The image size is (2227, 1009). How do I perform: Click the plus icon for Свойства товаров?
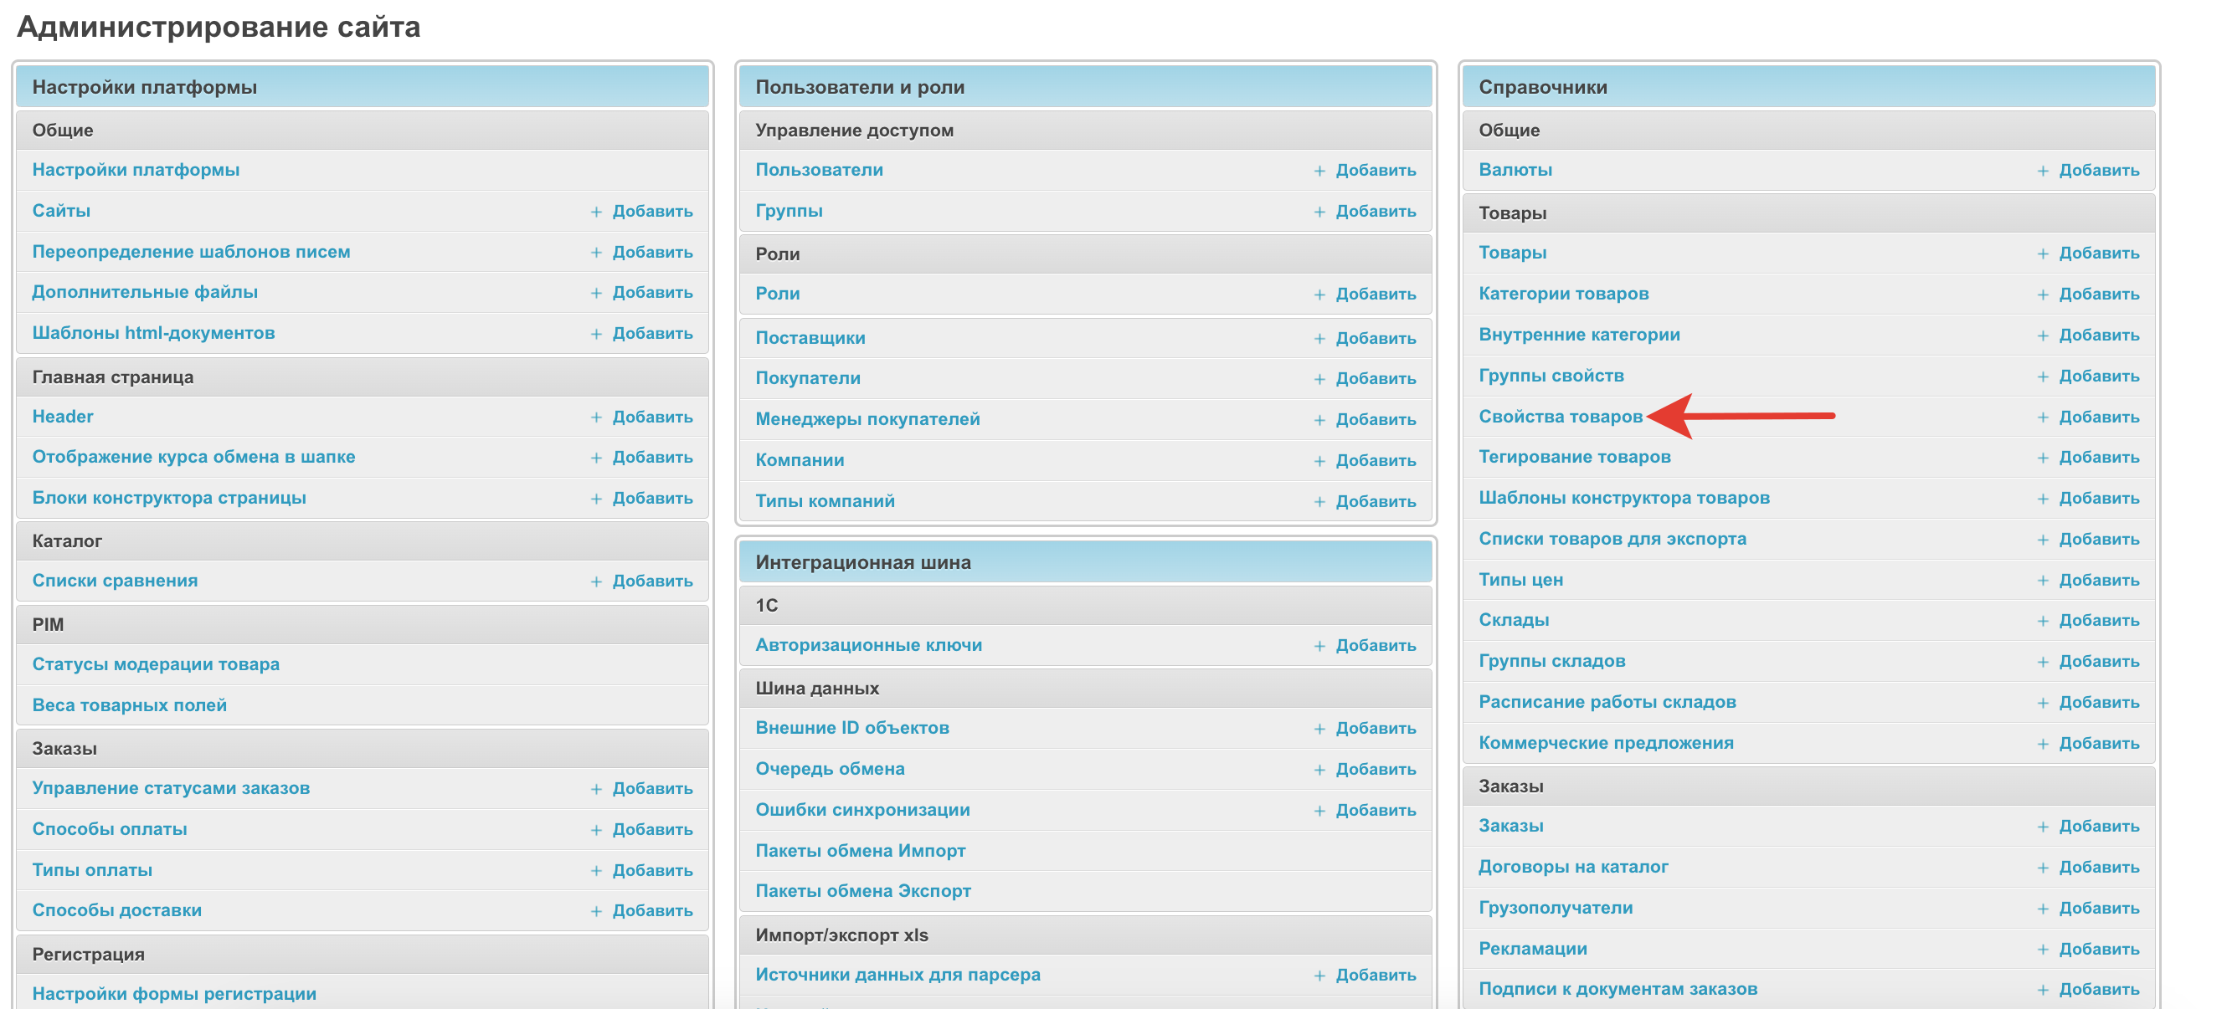click(2043, 417)
